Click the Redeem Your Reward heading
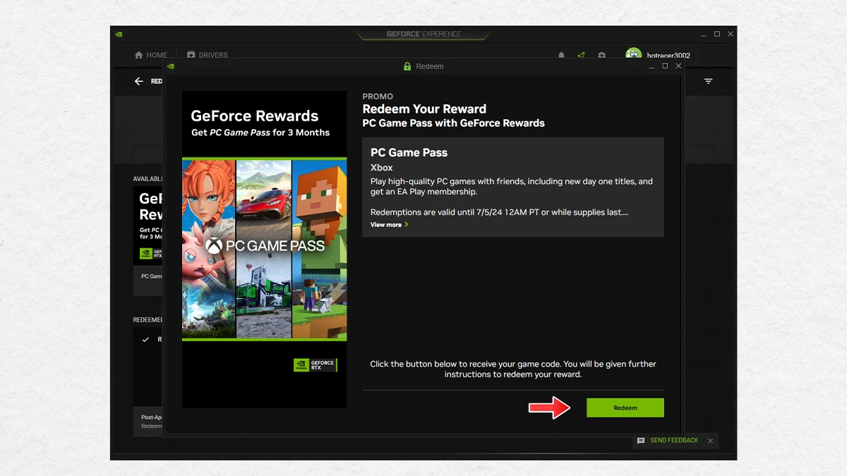847x476 pixels. click(424, 109)
